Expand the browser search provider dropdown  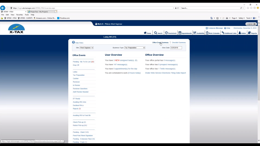tap(243, 8)
